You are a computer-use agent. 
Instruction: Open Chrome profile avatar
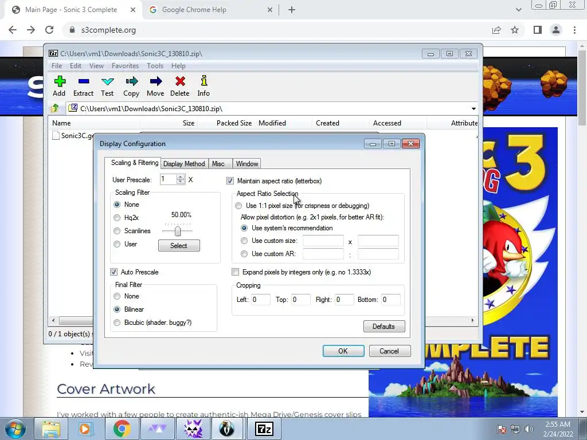[556, 30]
